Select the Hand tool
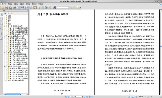162x98 pixels. [35, 7]
